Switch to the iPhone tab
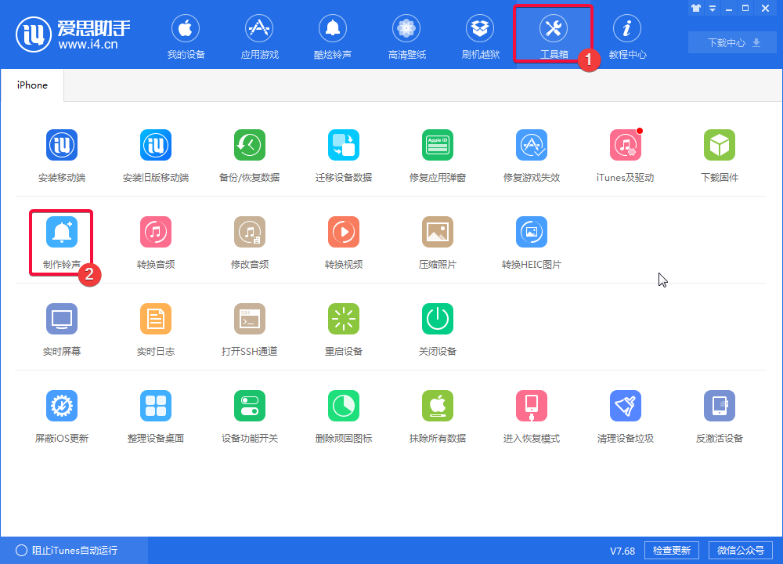Viewport: 783px width, 564px height. tap(31, 84)
